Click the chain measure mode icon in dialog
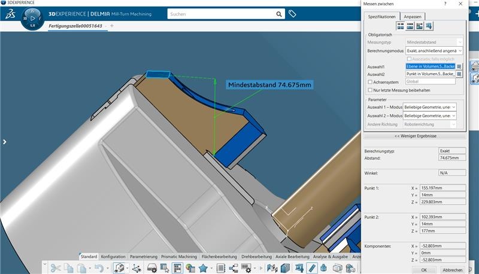This screenshot has height=274, width=479. pyautogui.click(x=410, y=26)
